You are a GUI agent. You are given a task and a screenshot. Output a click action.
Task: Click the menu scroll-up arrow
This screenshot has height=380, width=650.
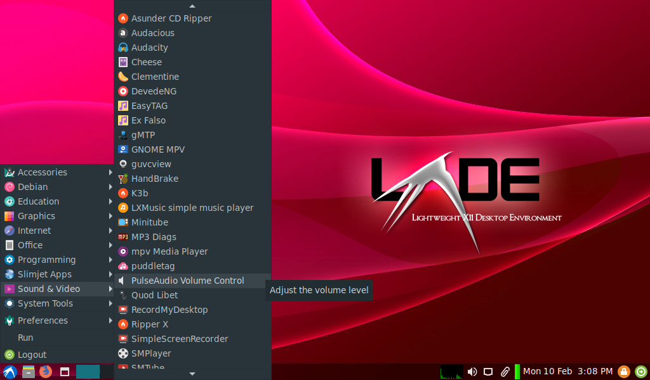pyautogui.click(x=192, y=6)
